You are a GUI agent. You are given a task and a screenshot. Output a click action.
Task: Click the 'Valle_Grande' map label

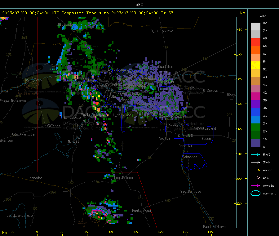pos(92,114)
